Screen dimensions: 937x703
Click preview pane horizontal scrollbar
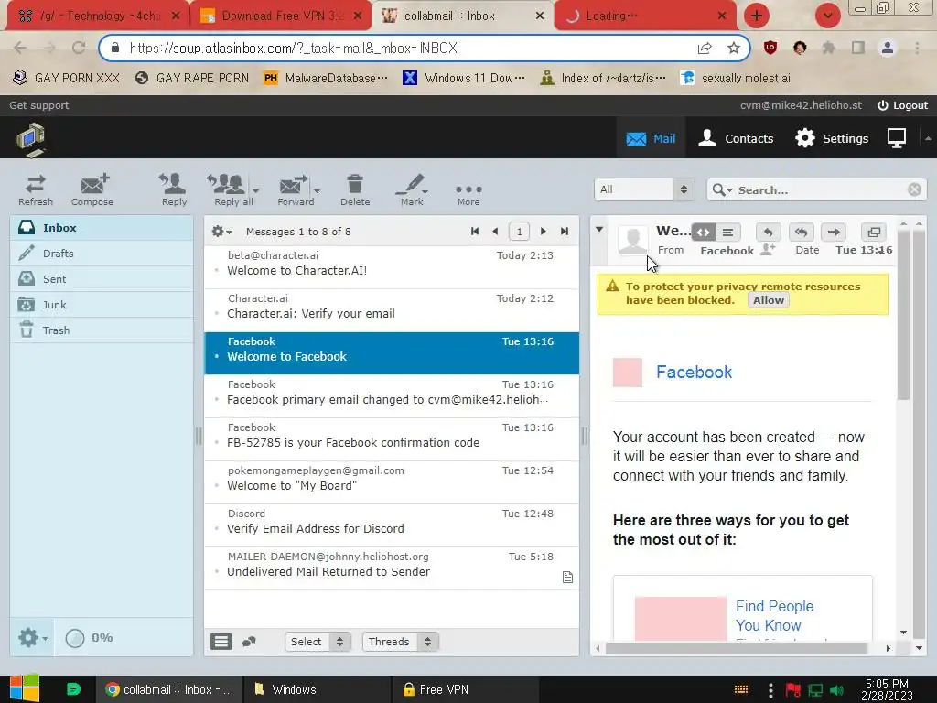(x=737, y=648)
